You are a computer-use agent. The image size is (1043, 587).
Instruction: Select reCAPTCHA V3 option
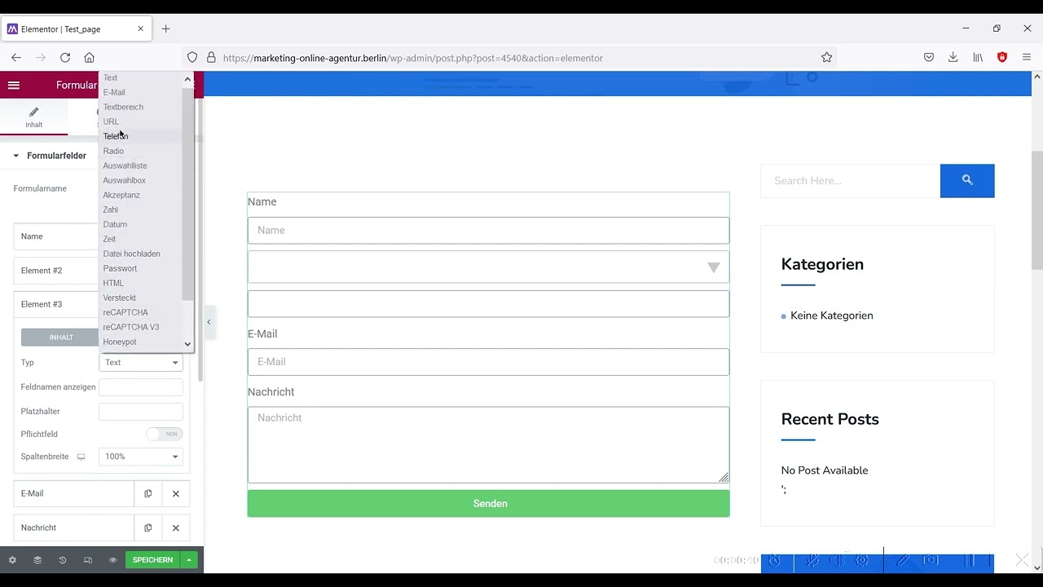[x=130, y=327]
